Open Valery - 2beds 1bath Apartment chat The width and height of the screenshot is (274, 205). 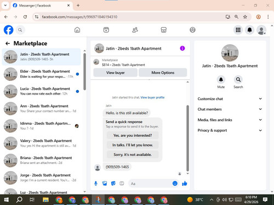tap(41, 143)
